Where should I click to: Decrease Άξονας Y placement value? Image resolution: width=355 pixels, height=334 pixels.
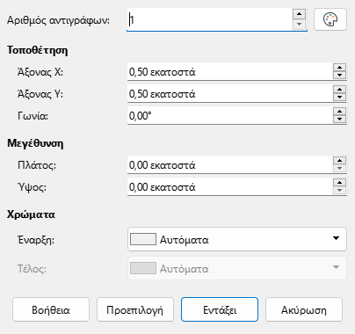339,98
